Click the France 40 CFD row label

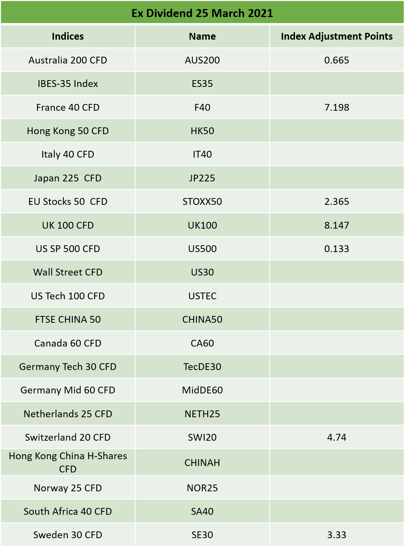coord(68,107)
